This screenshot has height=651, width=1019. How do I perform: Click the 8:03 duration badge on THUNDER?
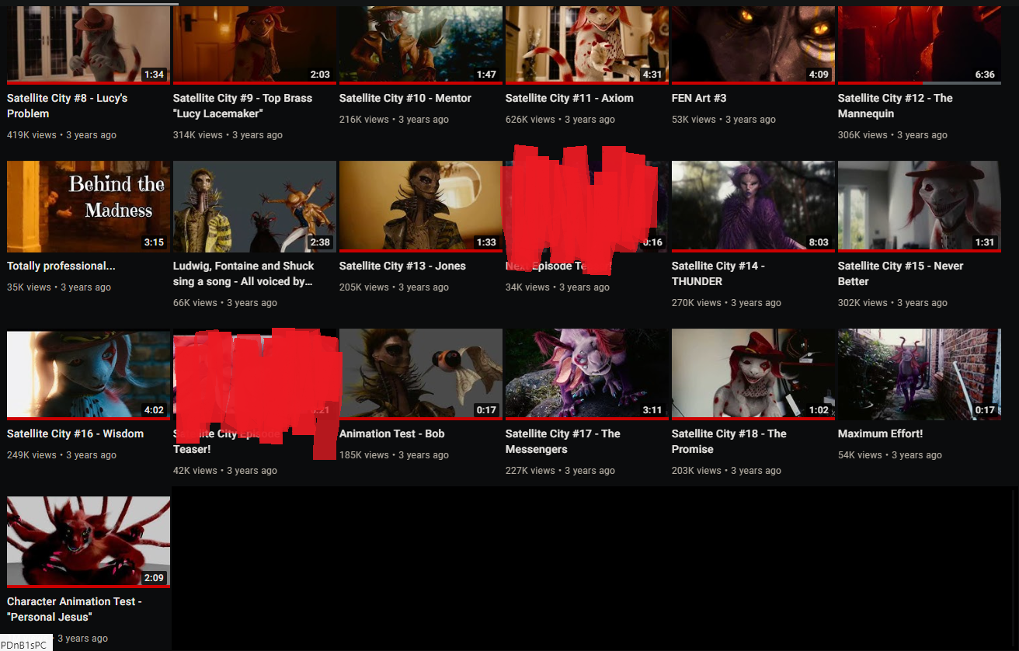point(819,242)
